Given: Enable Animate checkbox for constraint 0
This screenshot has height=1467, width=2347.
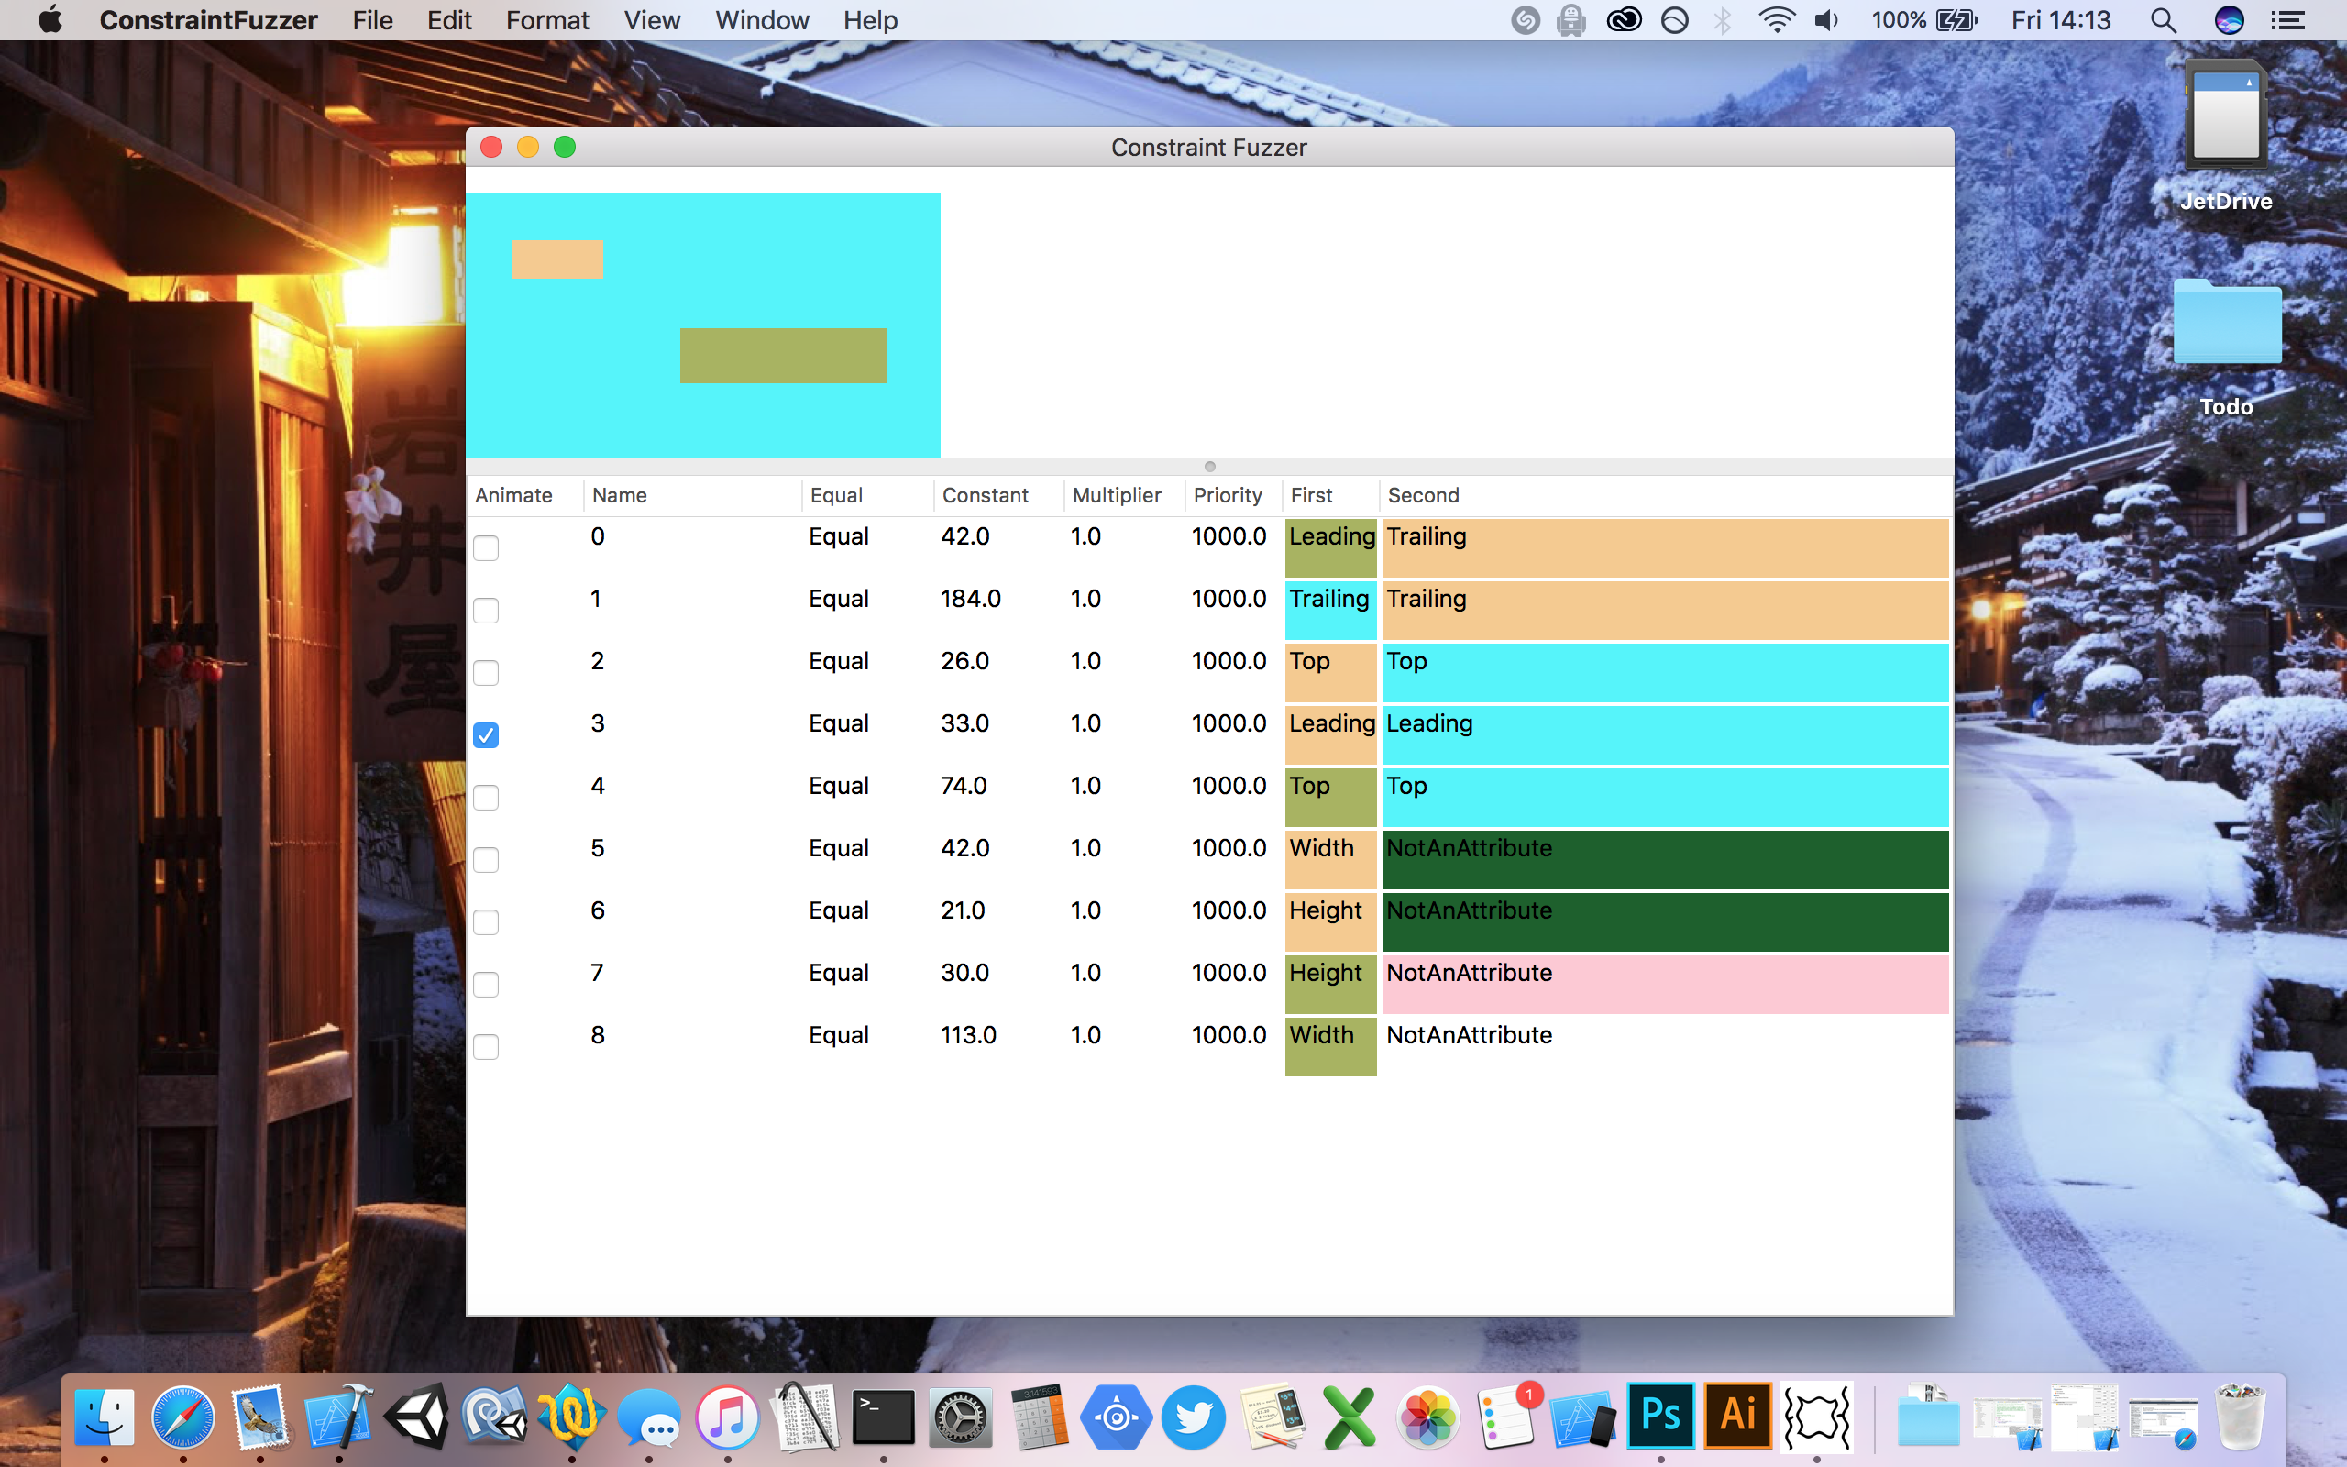Looking at the screenshot, I should click(486, 548).
